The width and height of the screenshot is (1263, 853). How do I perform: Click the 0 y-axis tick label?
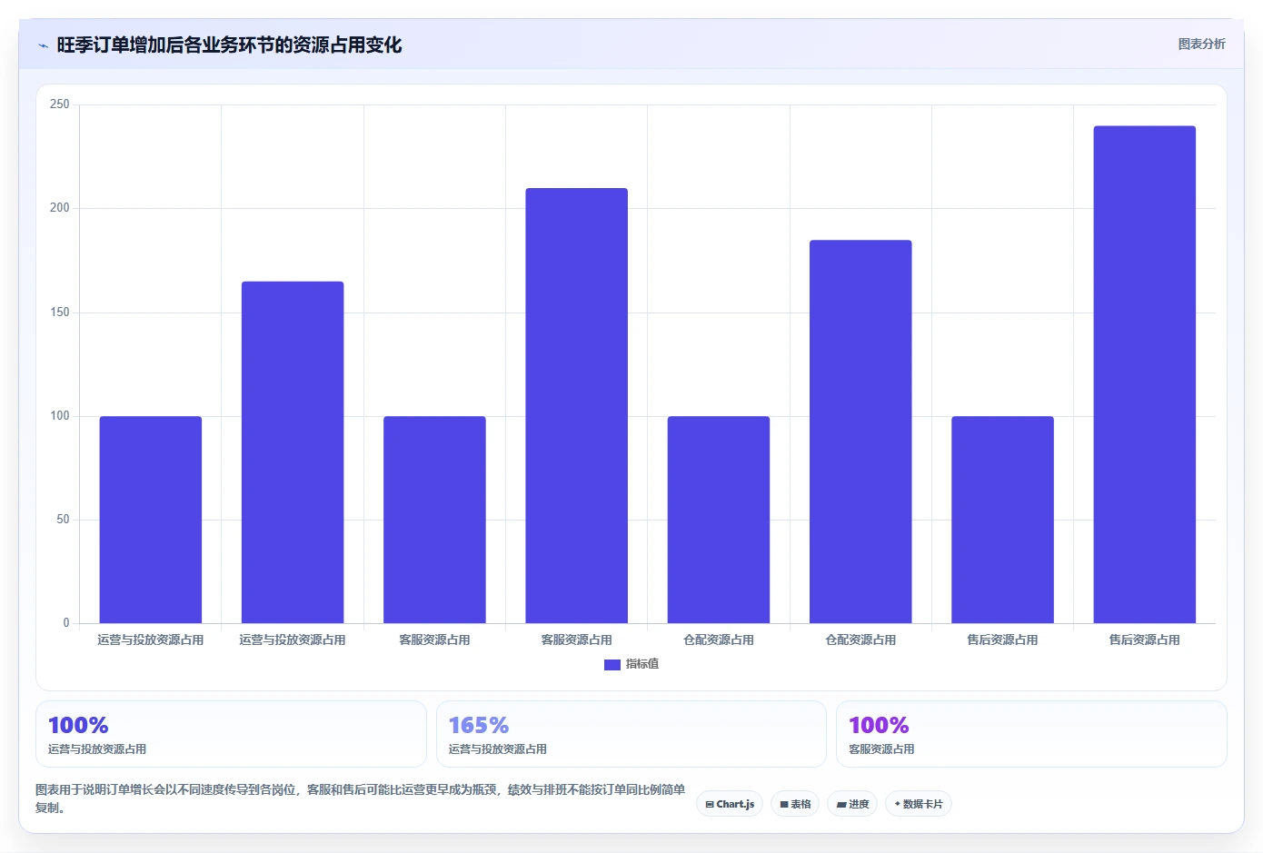pyautogui.click(x=66, y=623)
